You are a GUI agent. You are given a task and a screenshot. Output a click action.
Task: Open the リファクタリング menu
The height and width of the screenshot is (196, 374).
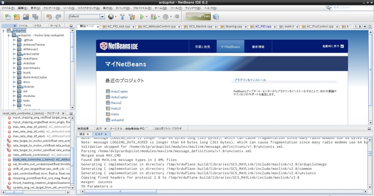tap(88, 8)
